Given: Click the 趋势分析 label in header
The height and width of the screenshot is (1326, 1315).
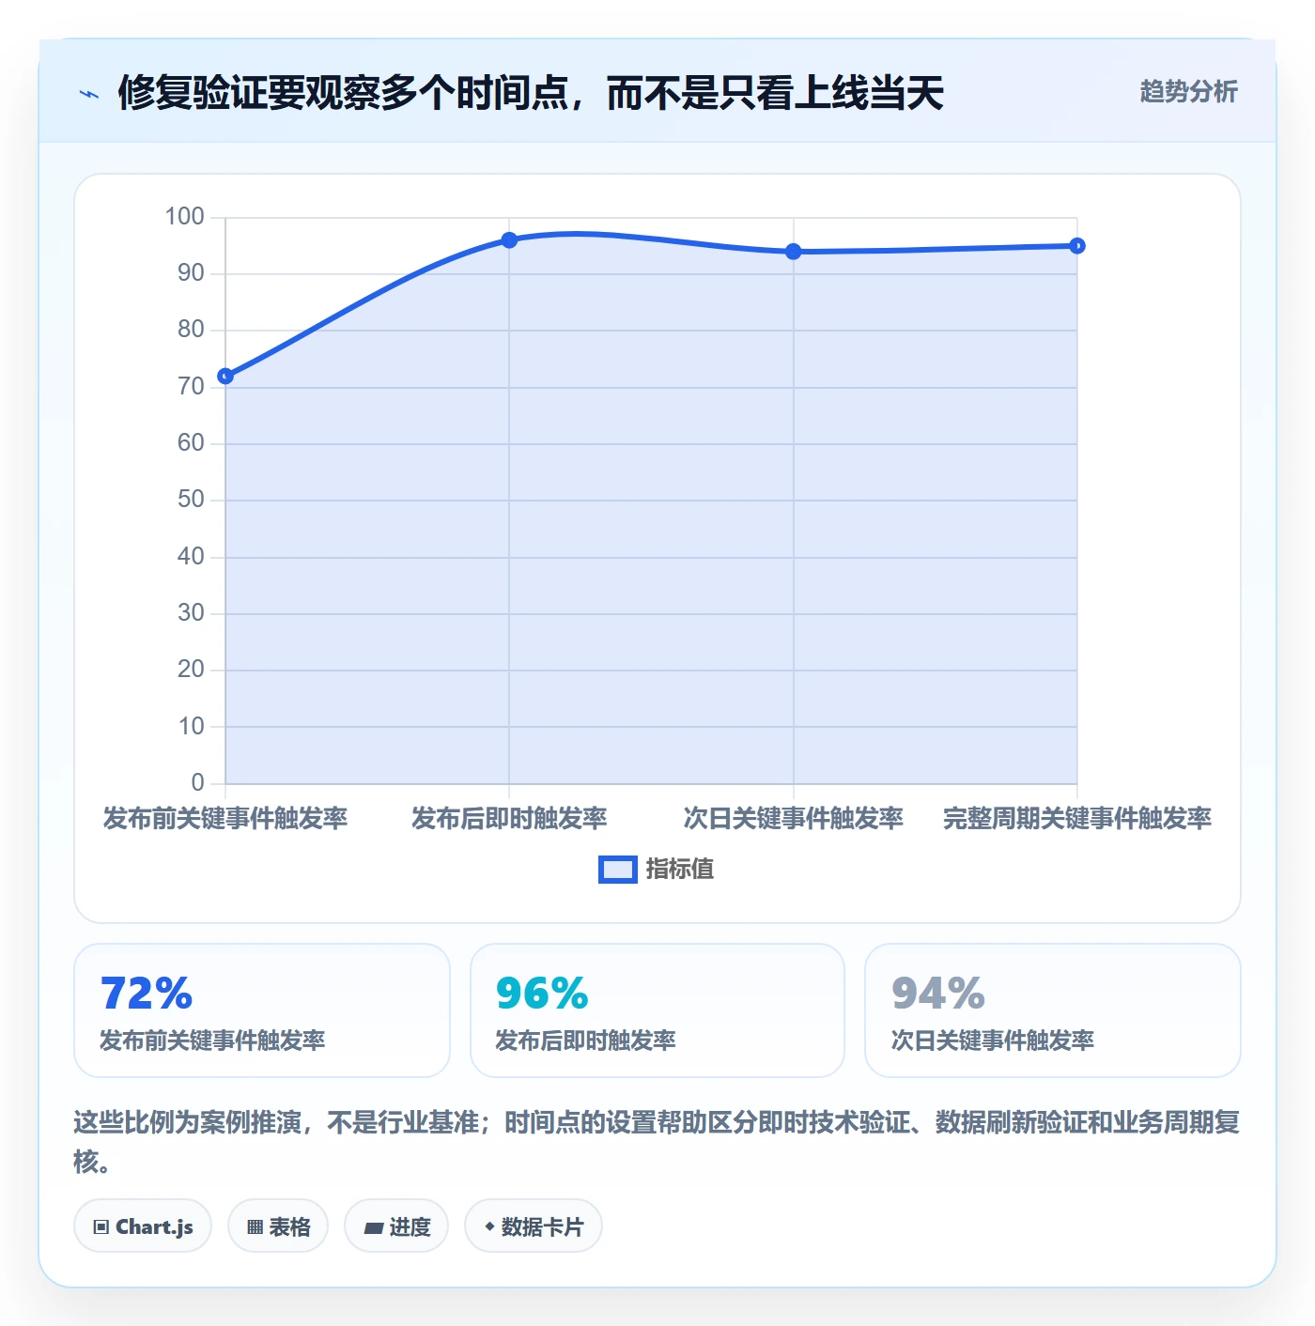Looking at the screenshot, I should point(1188,92).
